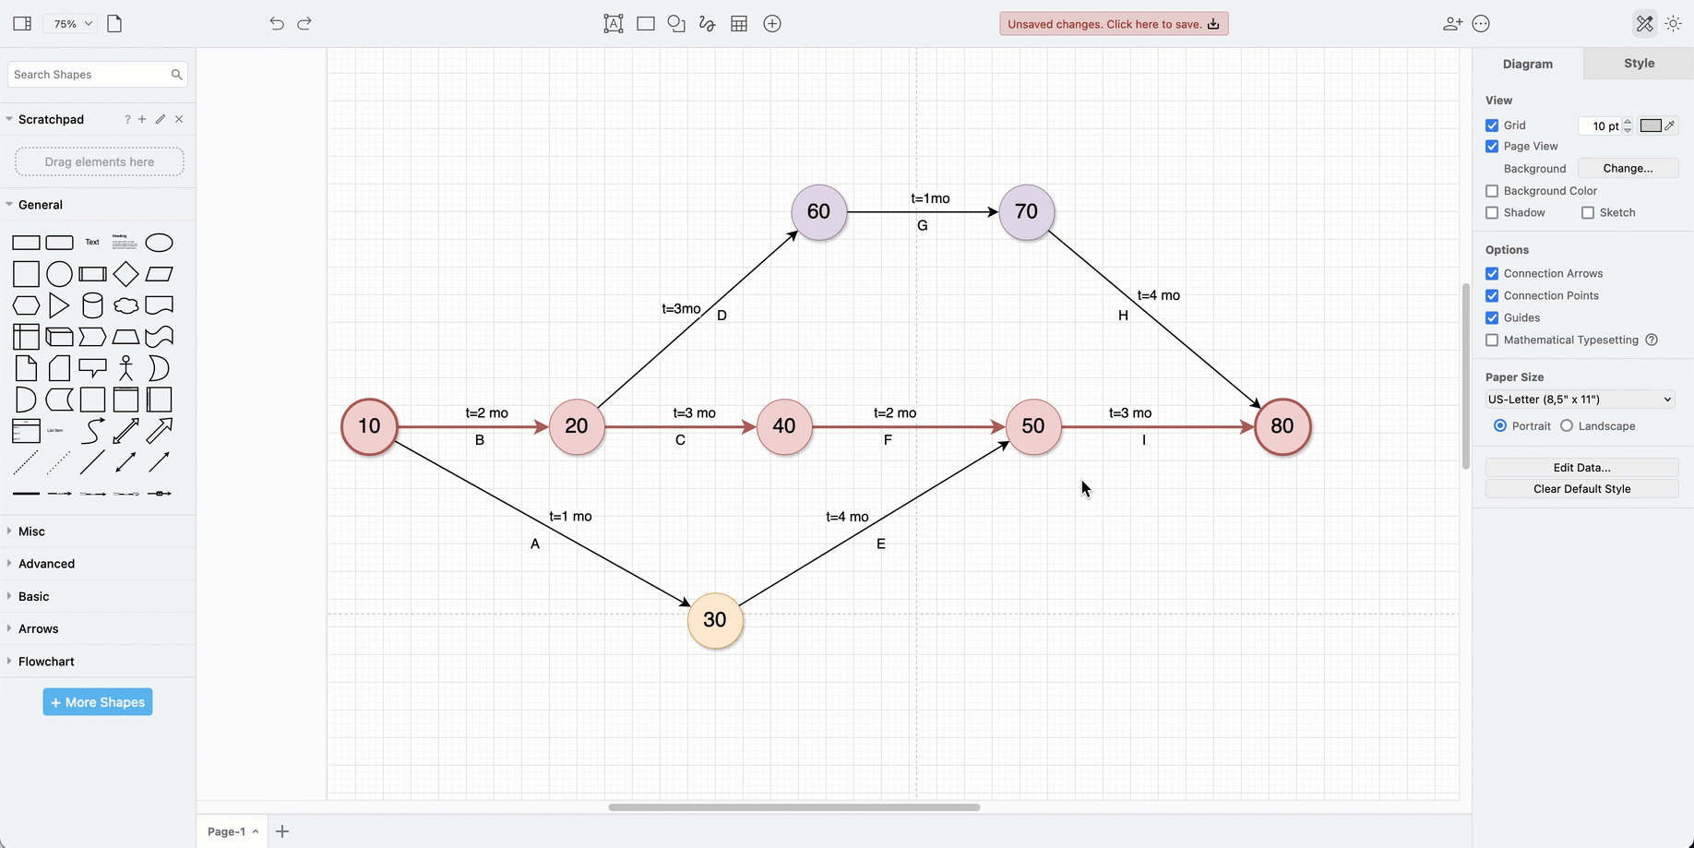Open the extra insert options plus icon
This screenshot has width=1694, height=848.
771,23
